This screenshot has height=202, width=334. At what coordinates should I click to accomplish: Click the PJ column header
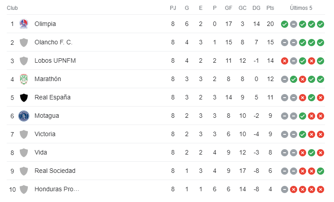(173, 8)
